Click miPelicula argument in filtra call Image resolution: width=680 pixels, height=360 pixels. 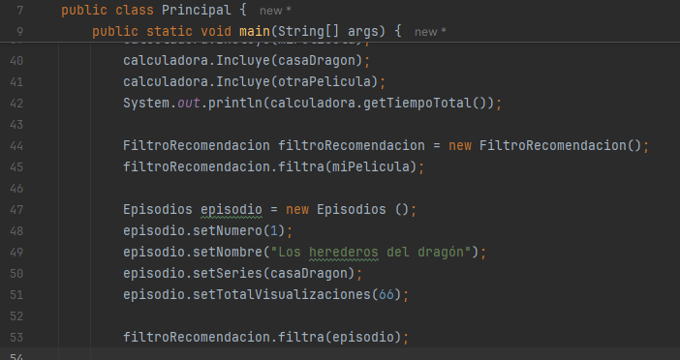[x=371, y=166]
